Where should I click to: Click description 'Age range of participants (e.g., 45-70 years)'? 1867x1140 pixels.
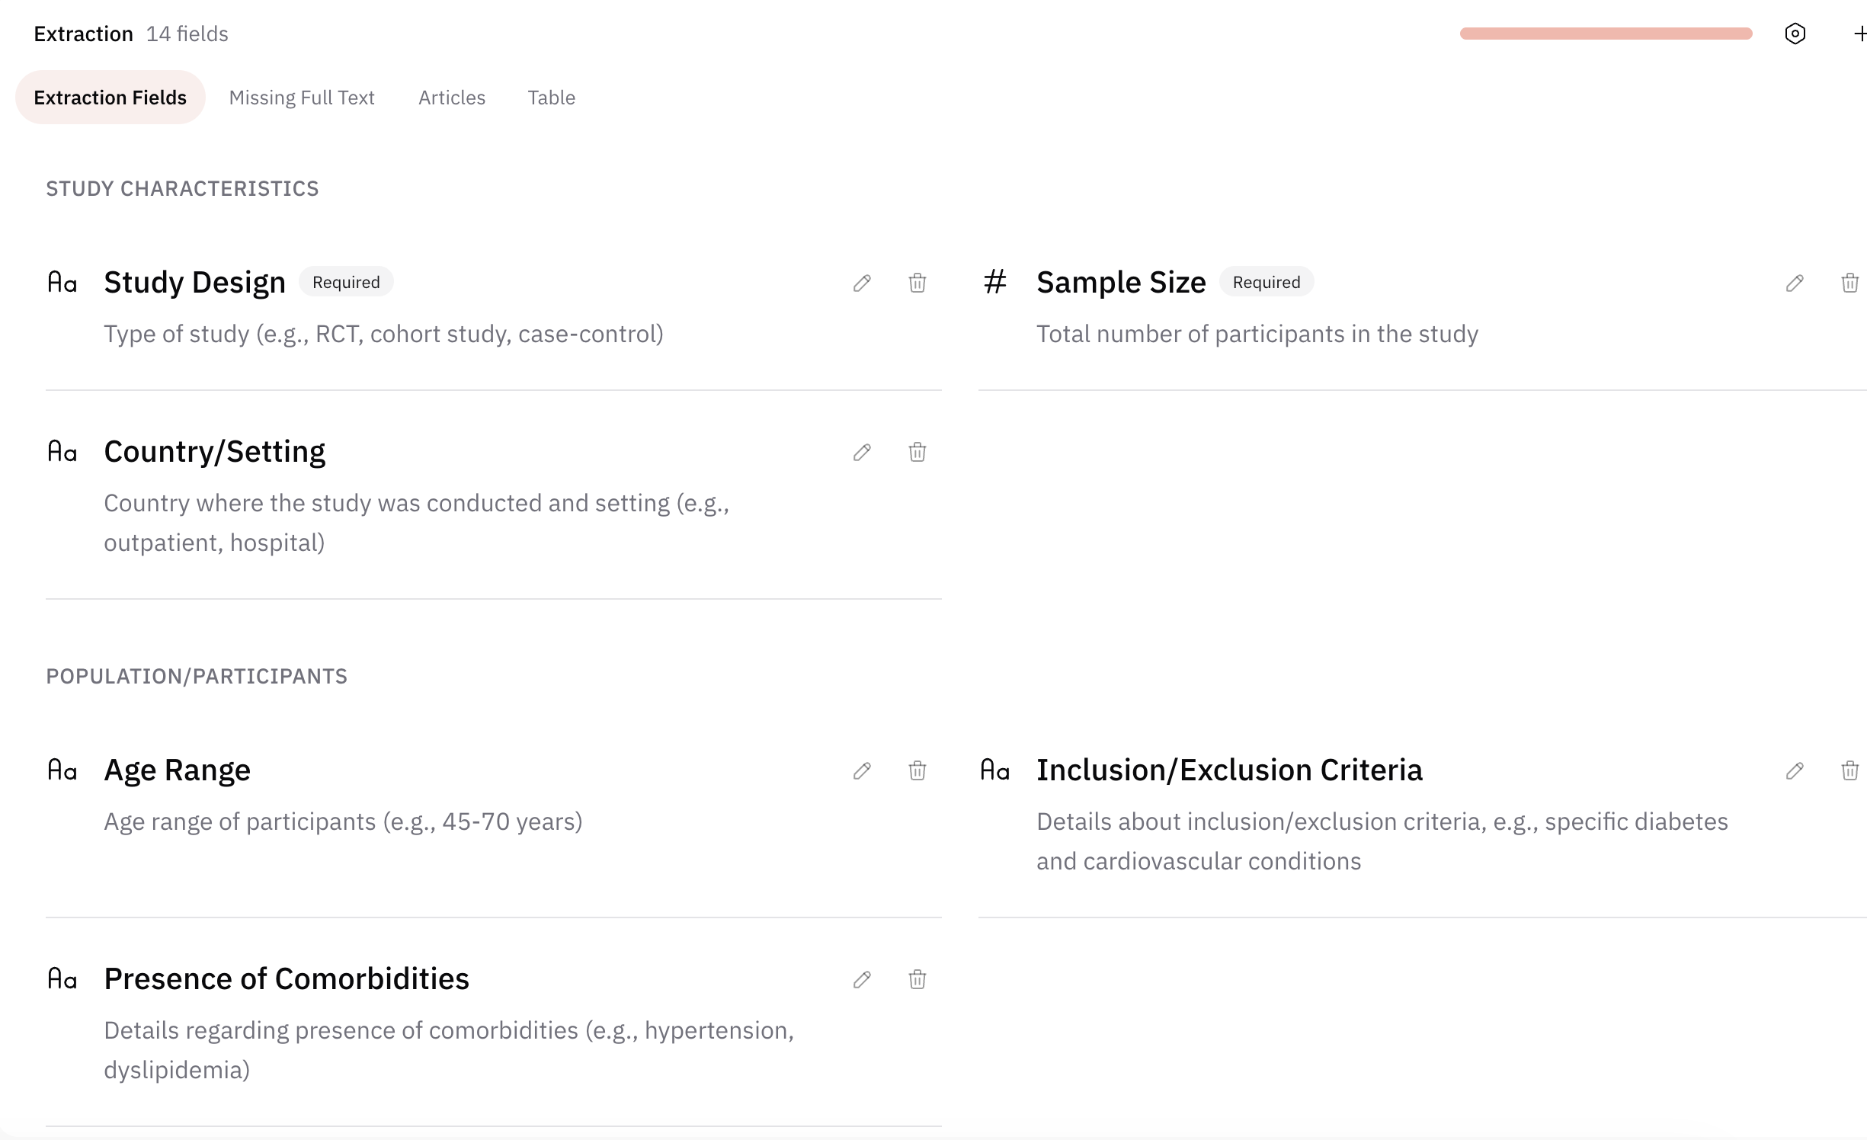click(x=344, y=822)
